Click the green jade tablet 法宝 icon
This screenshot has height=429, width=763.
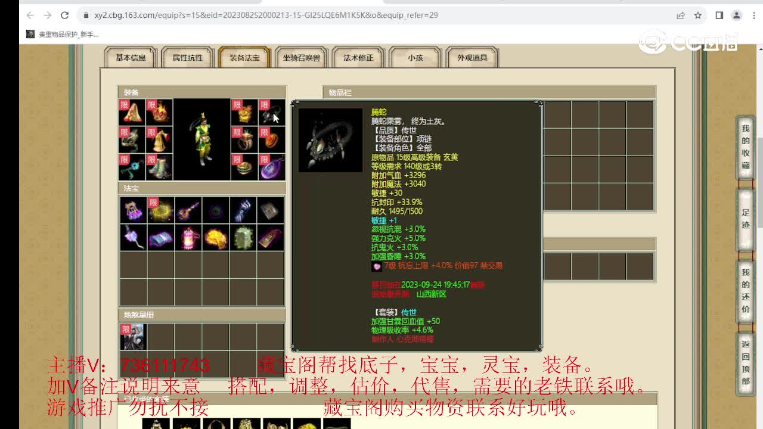tap(243, 237)
